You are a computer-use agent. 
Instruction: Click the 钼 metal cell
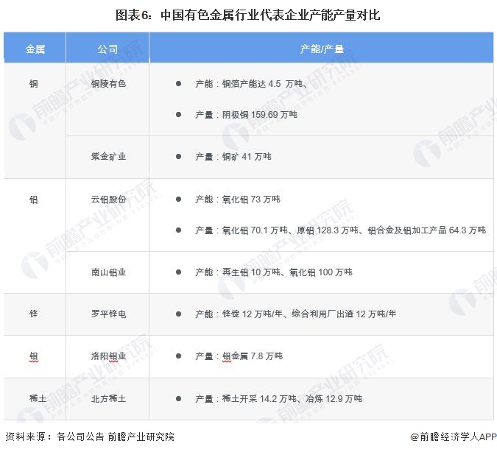(x=34, y=356)
